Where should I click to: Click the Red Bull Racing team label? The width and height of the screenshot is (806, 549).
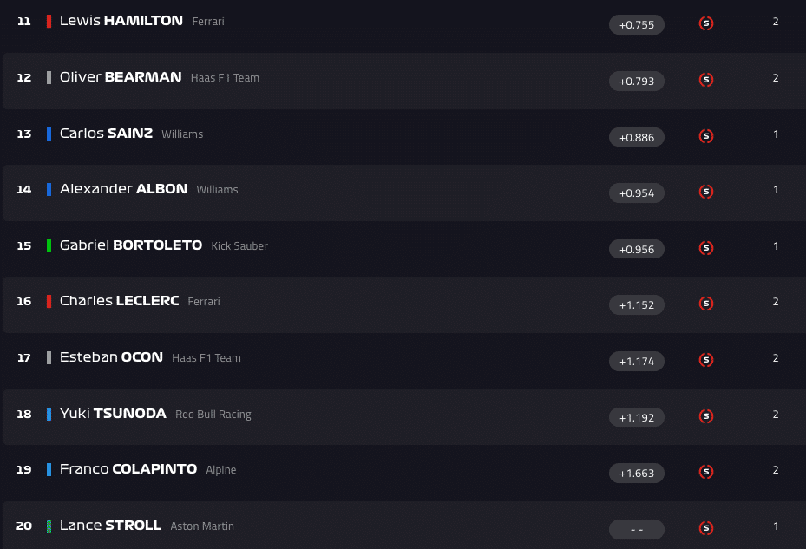click(213, 415)
